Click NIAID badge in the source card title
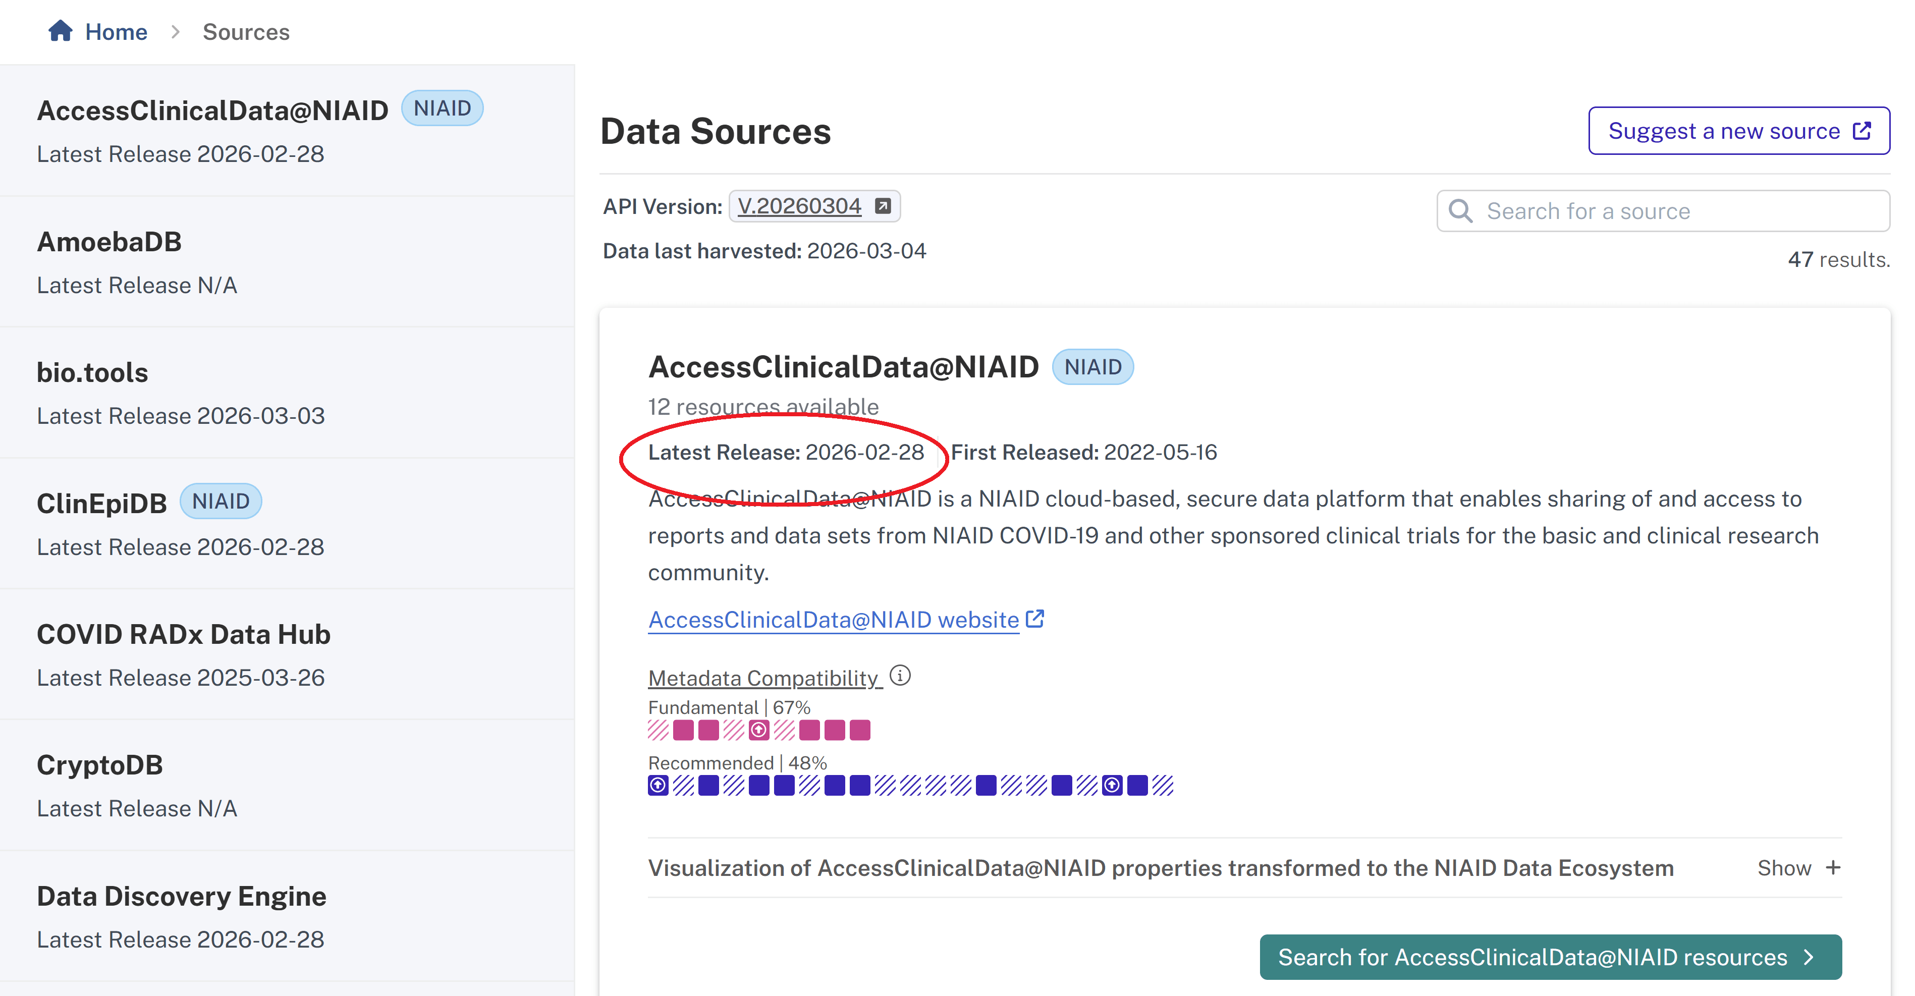Viewport: 1915px width, 996px height. click(x=1092, y=366)
